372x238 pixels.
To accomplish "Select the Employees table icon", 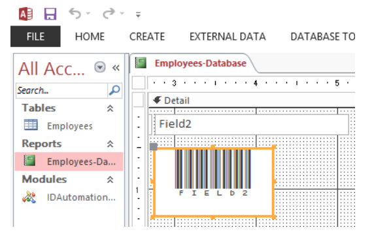I will 31,125.
